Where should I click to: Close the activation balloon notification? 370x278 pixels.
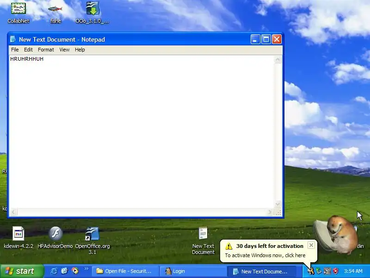311,246
